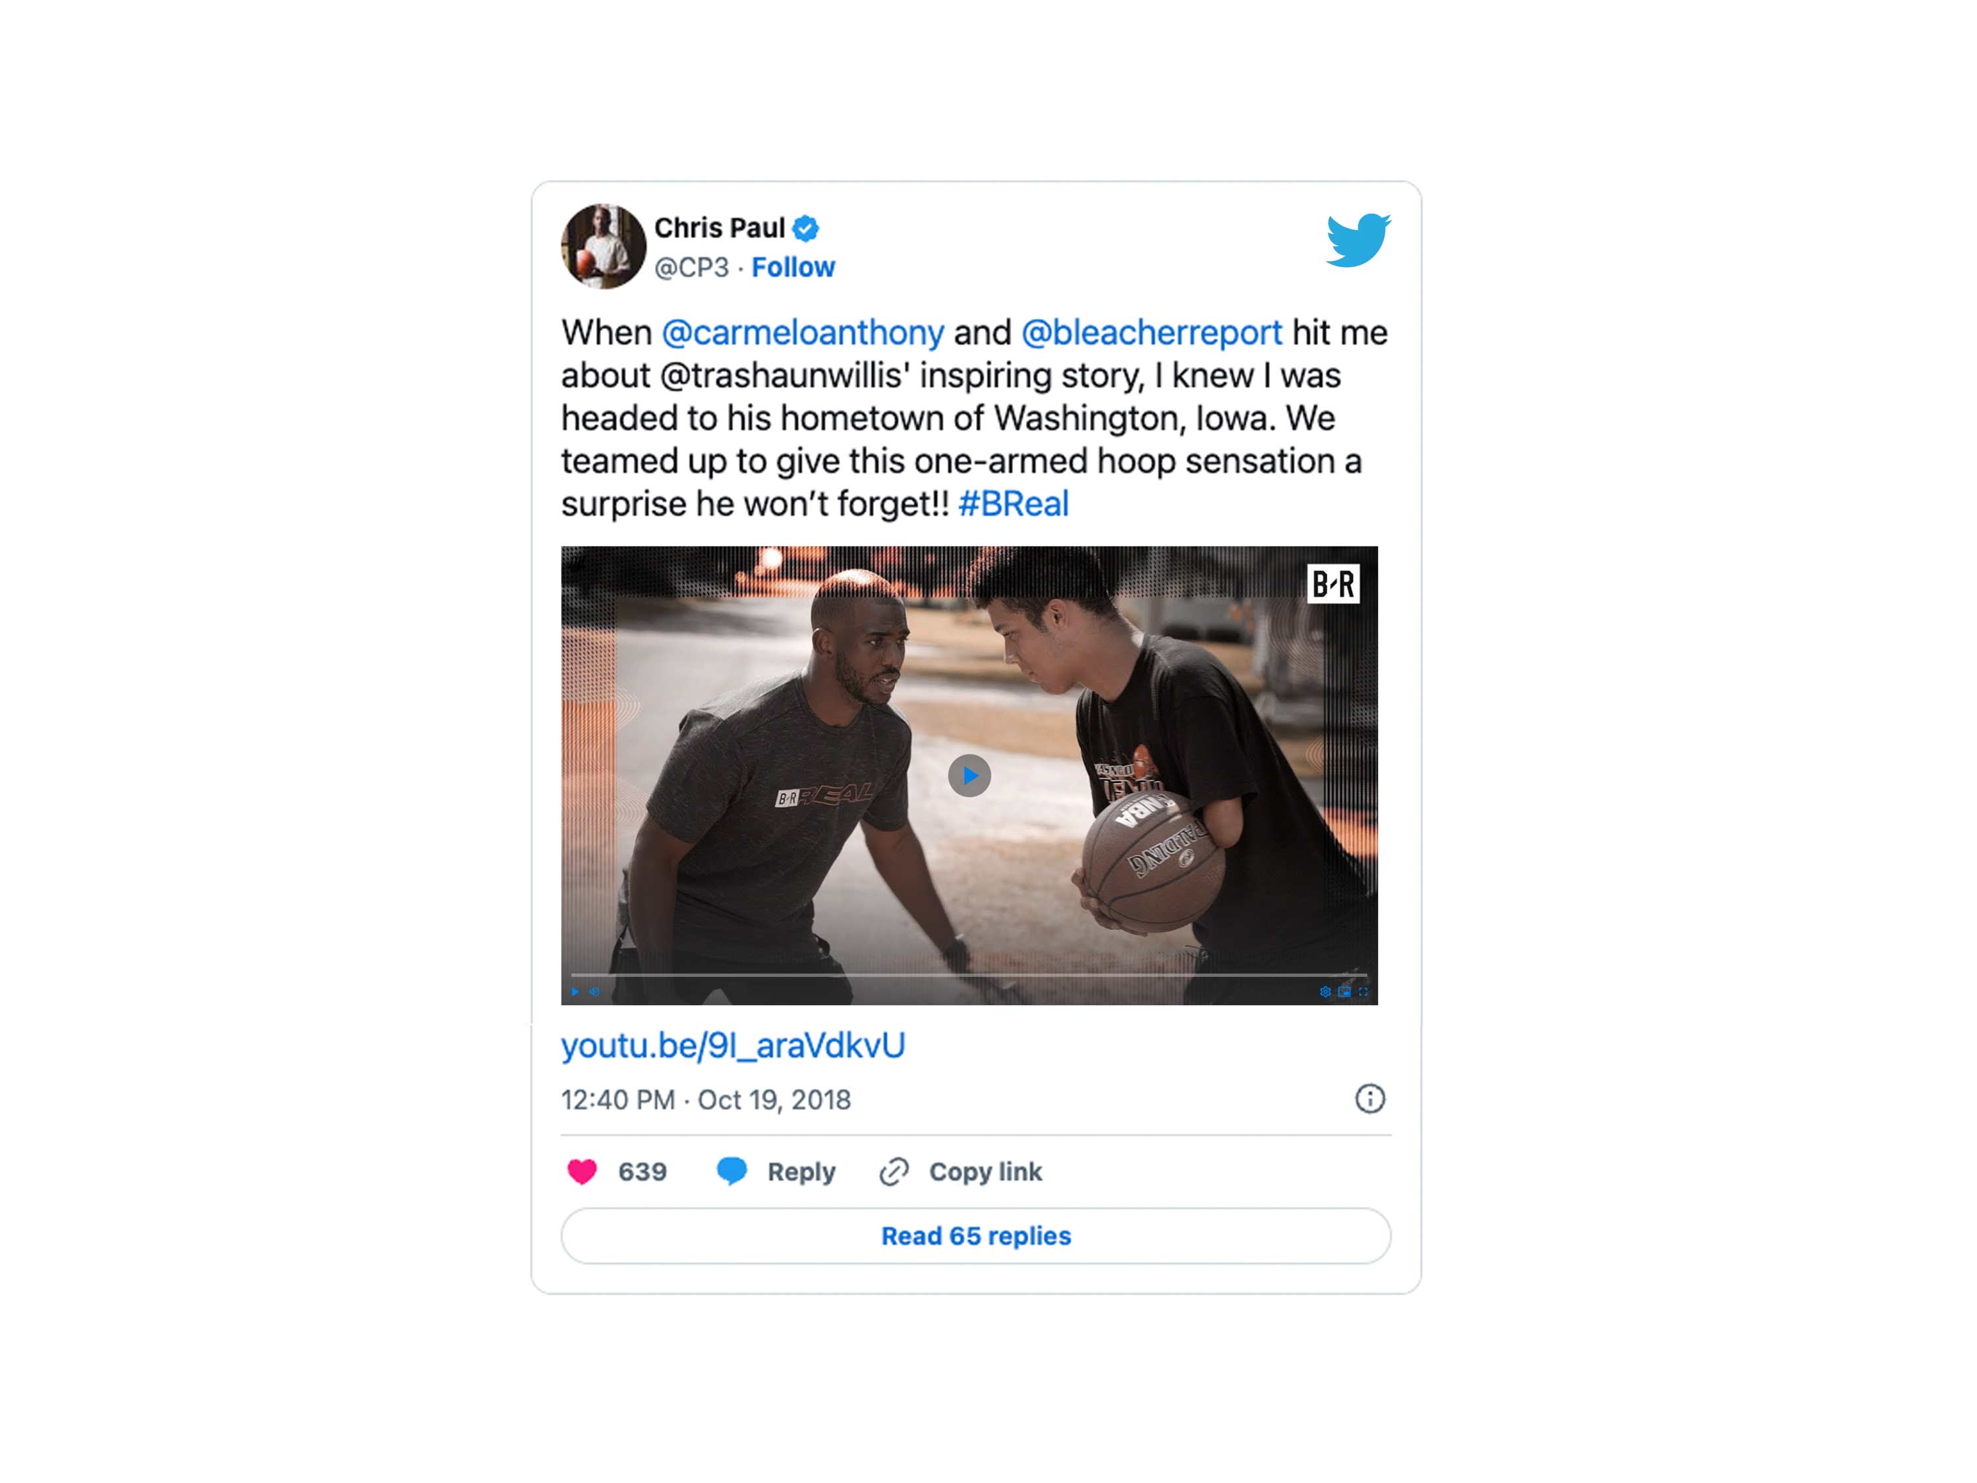Click the #BReal hashtag
The image size is (1977, 1483).
click(x=1013, y=504)
